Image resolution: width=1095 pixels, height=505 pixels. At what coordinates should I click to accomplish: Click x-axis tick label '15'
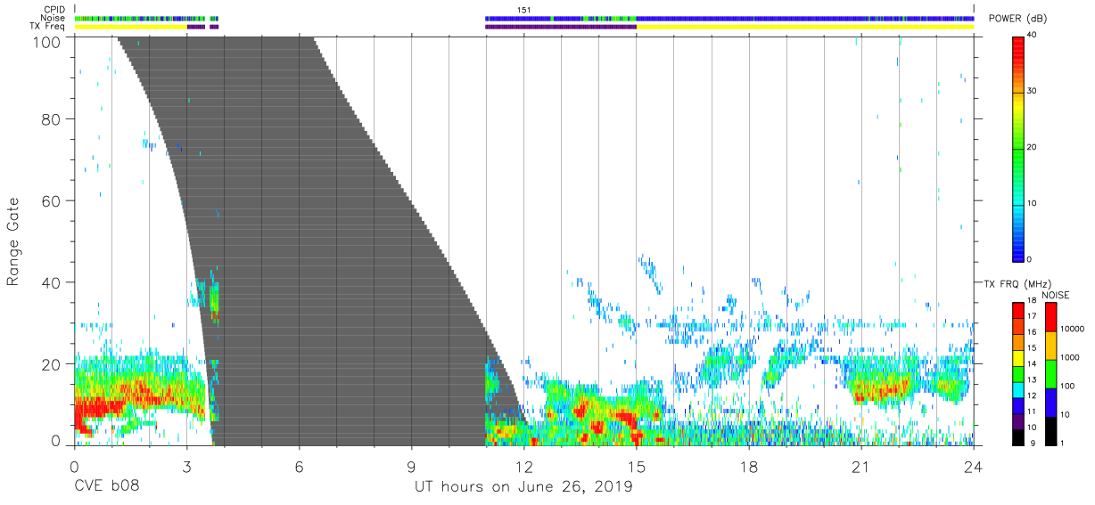pos(637,466)
